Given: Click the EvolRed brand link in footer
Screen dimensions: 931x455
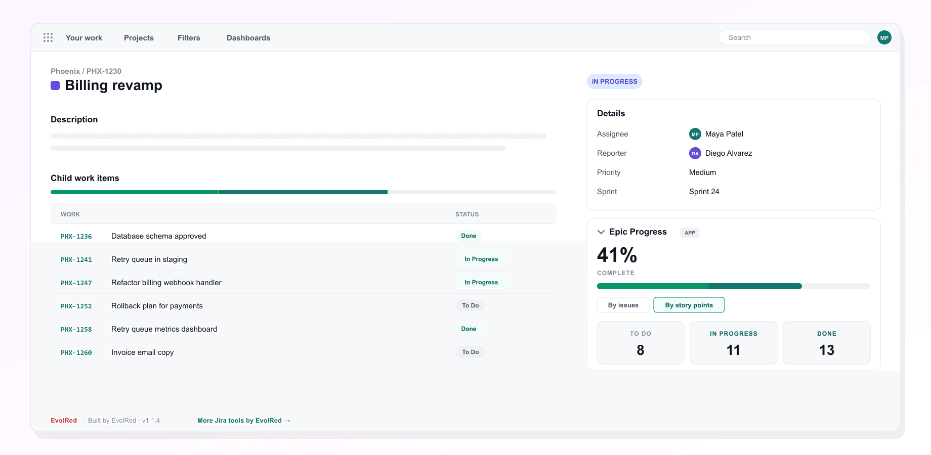Looking at the screenshot, I should click(x=64, y=421).
